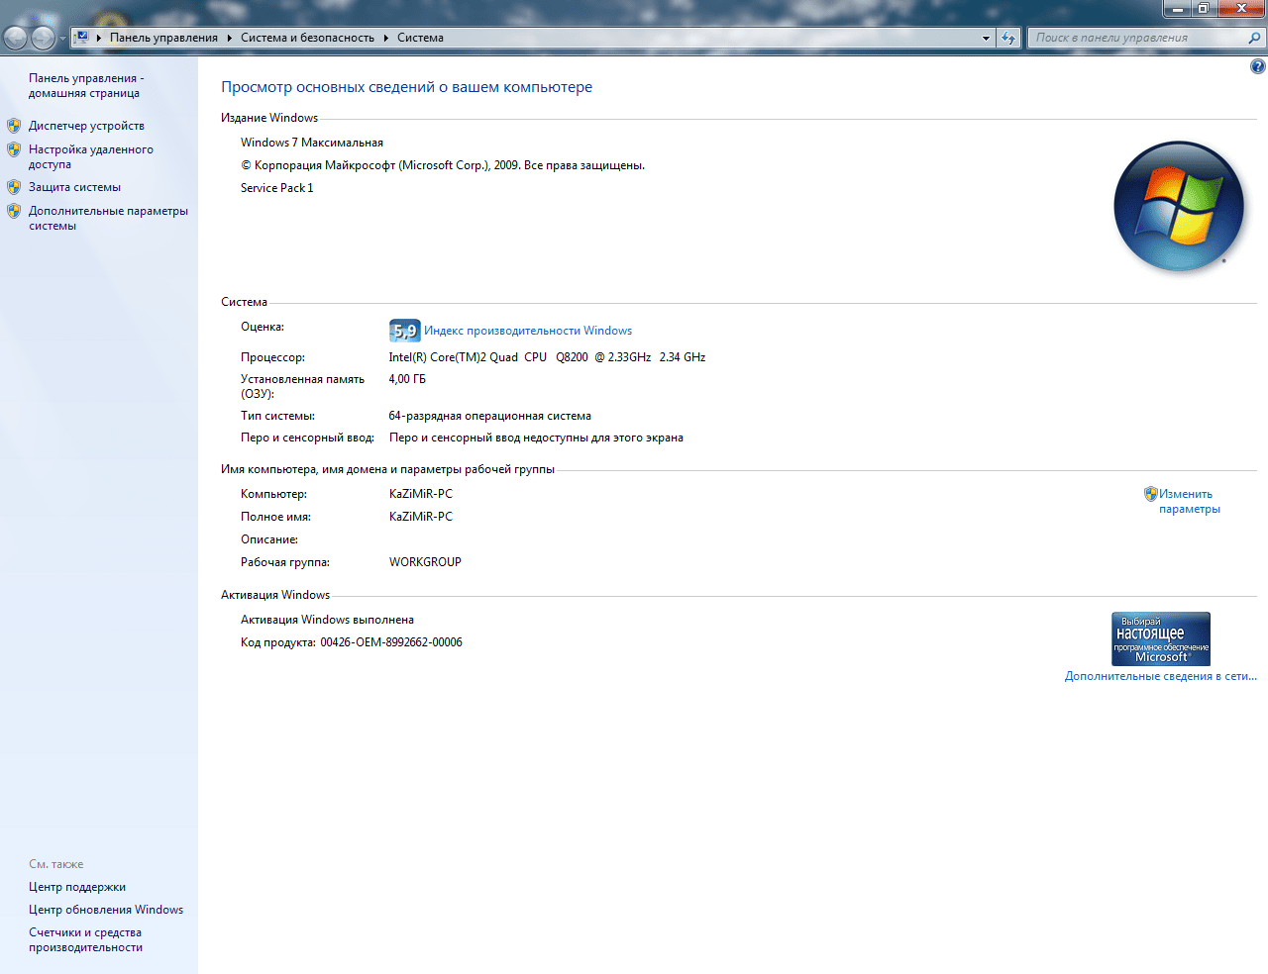This screenshot has width=1268, height=974.
Task: Click installed memory value '4,00 ГБ'
Action: 407,379
